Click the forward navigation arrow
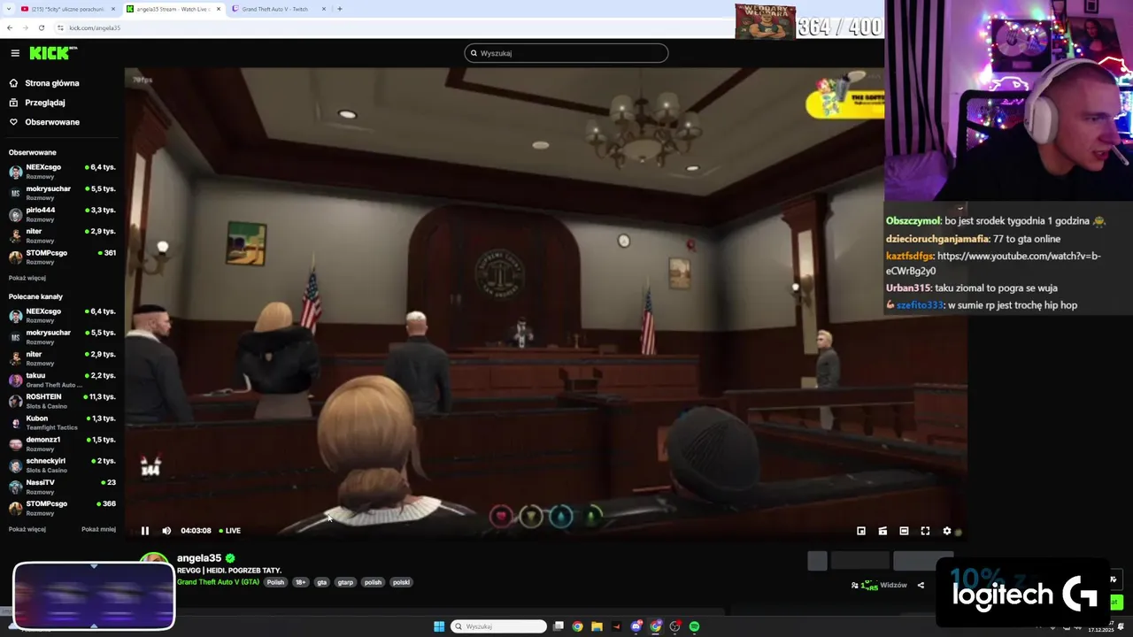This screenshot has width=1133, height=637. (25, 27)
